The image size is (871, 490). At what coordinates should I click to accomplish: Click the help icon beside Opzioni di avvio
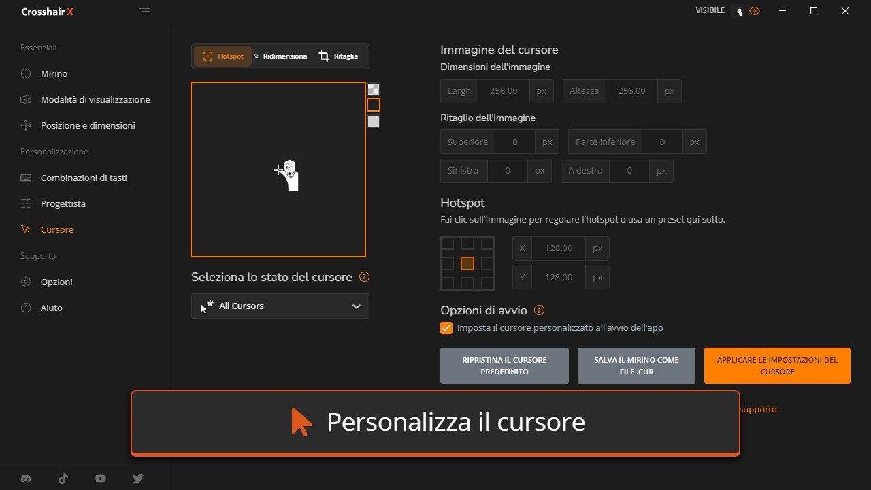pyautogui.click(x=539, y=310)
